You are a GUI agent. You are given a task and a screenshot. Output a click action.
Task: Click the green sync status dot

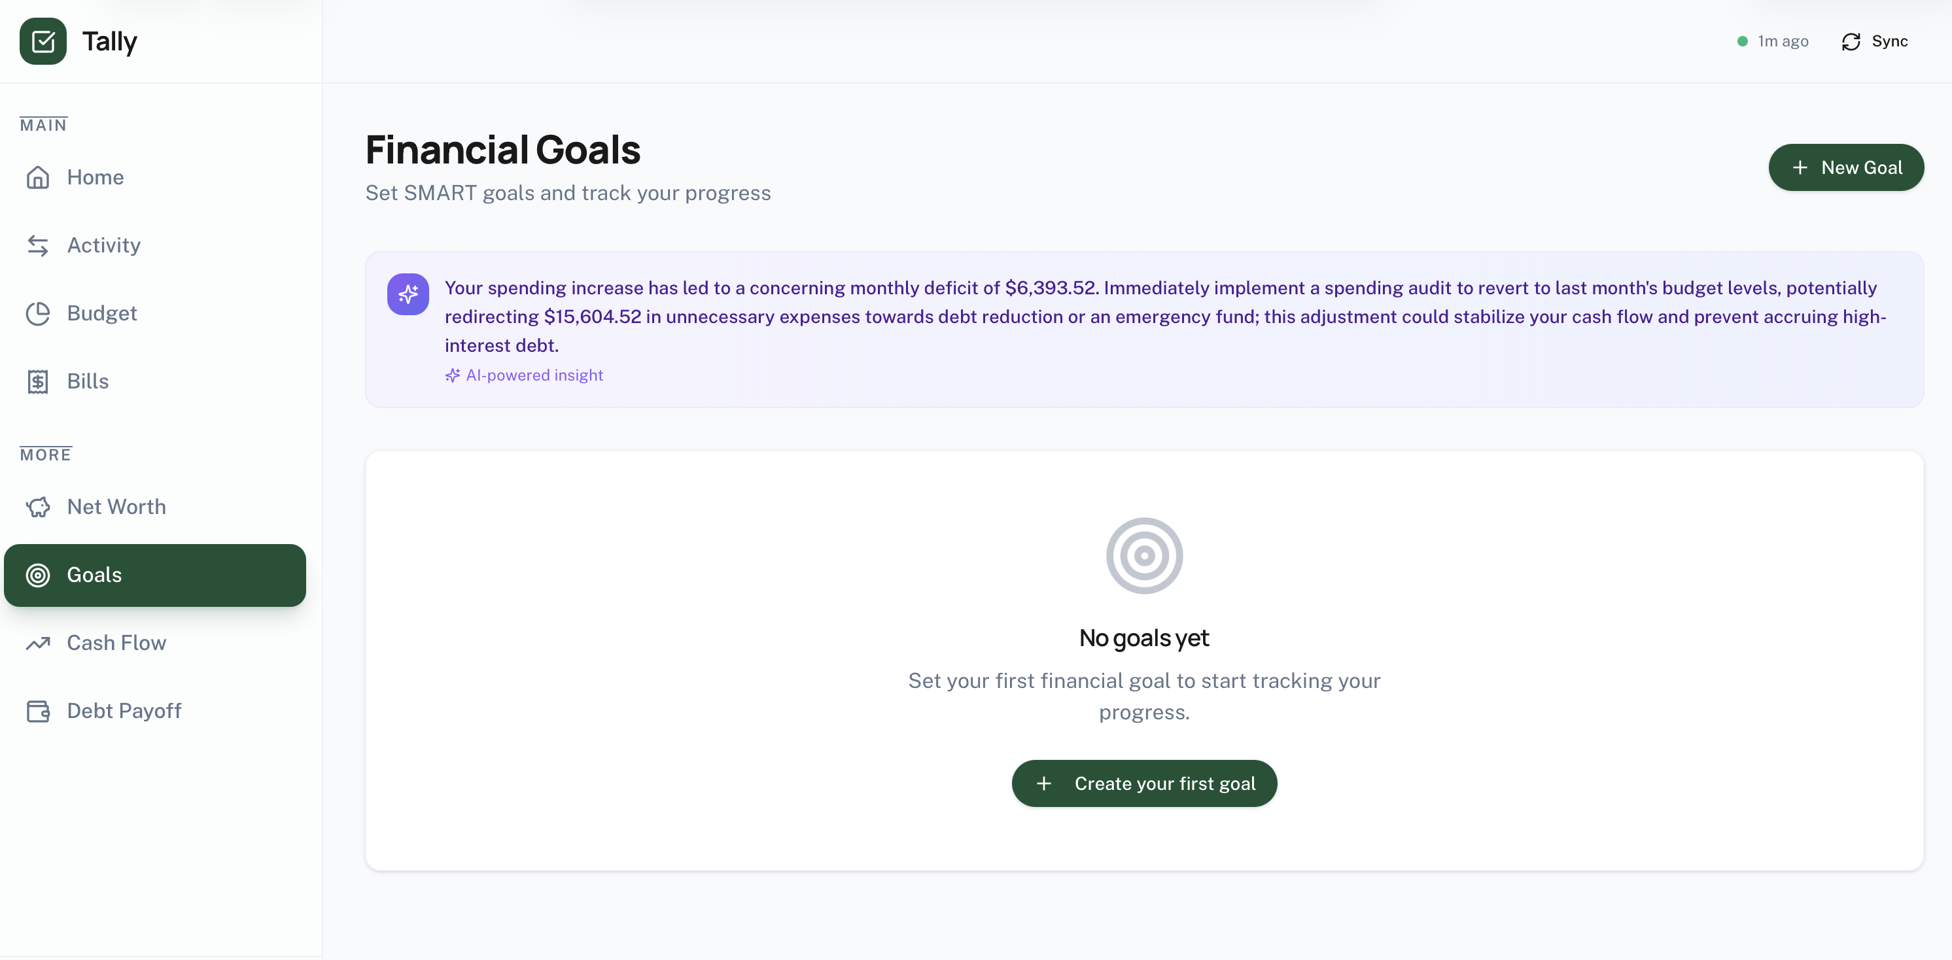(1742, 41)
